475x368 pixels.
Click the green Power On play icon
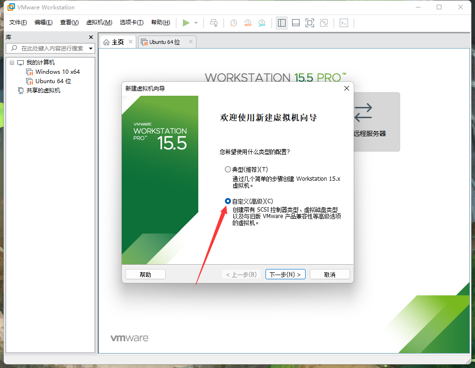186,23
